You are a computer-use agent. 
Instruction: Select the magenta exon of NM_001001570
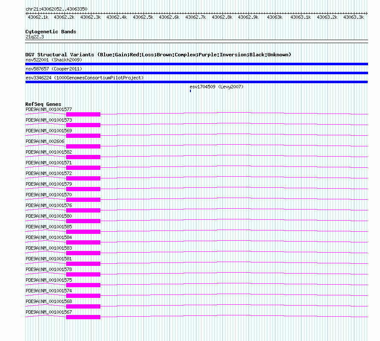[x=83, y=200]
